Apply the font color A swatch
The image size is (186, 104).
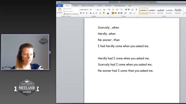click(108, 13)
